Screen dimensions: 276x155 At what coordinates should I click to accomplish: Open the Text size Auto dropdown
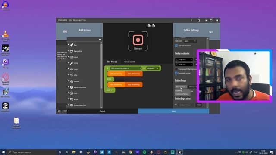(x=190, y=41)
